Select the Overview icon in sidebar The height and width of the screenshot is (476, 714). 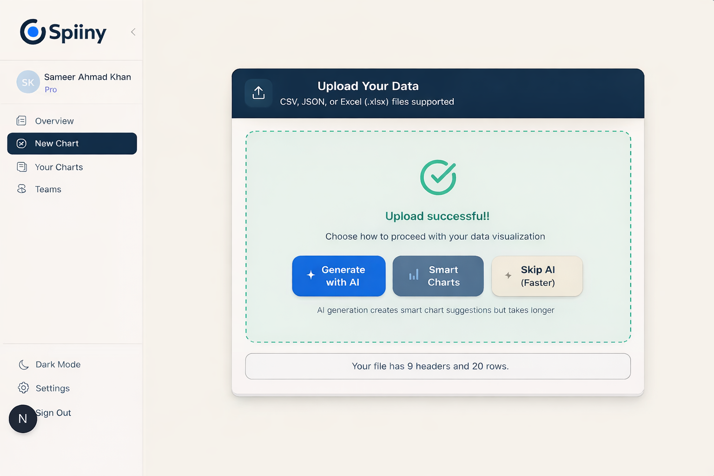click(x=22, y=120)
